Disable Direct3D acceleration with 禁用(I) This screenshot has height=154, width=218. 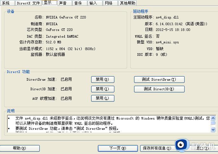click(103, 89)
